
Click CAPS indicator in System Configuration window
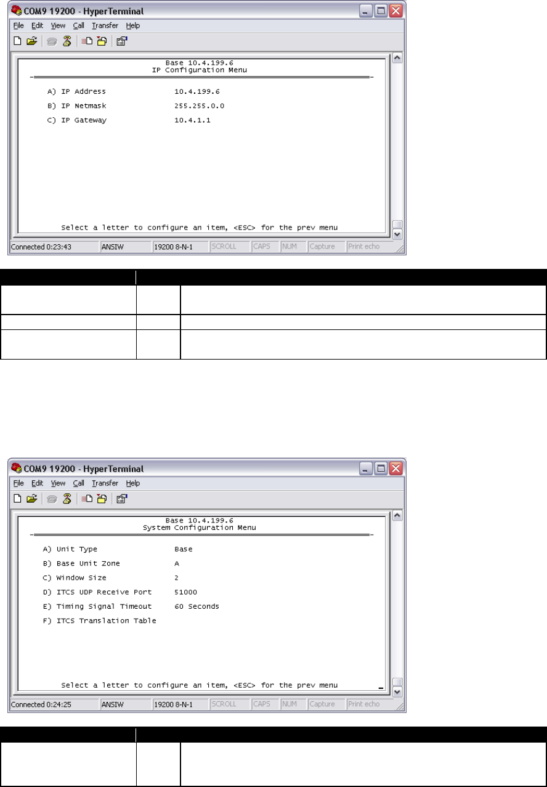coord(264,704)
